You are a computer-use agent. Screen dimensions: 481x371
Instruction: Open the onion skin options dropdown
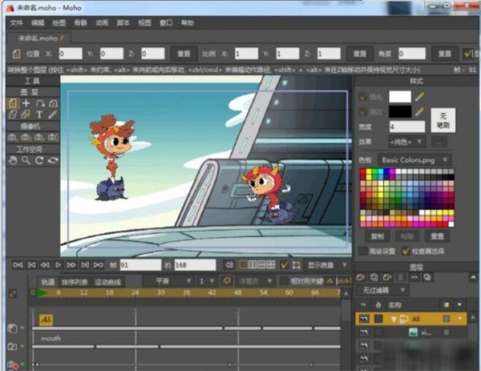[x=255, y=281]
